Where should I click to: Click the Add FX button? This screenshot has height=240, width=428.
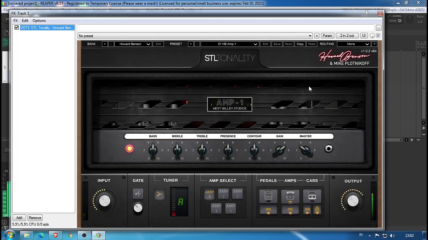pyautogui.click(x=19, y=218)
